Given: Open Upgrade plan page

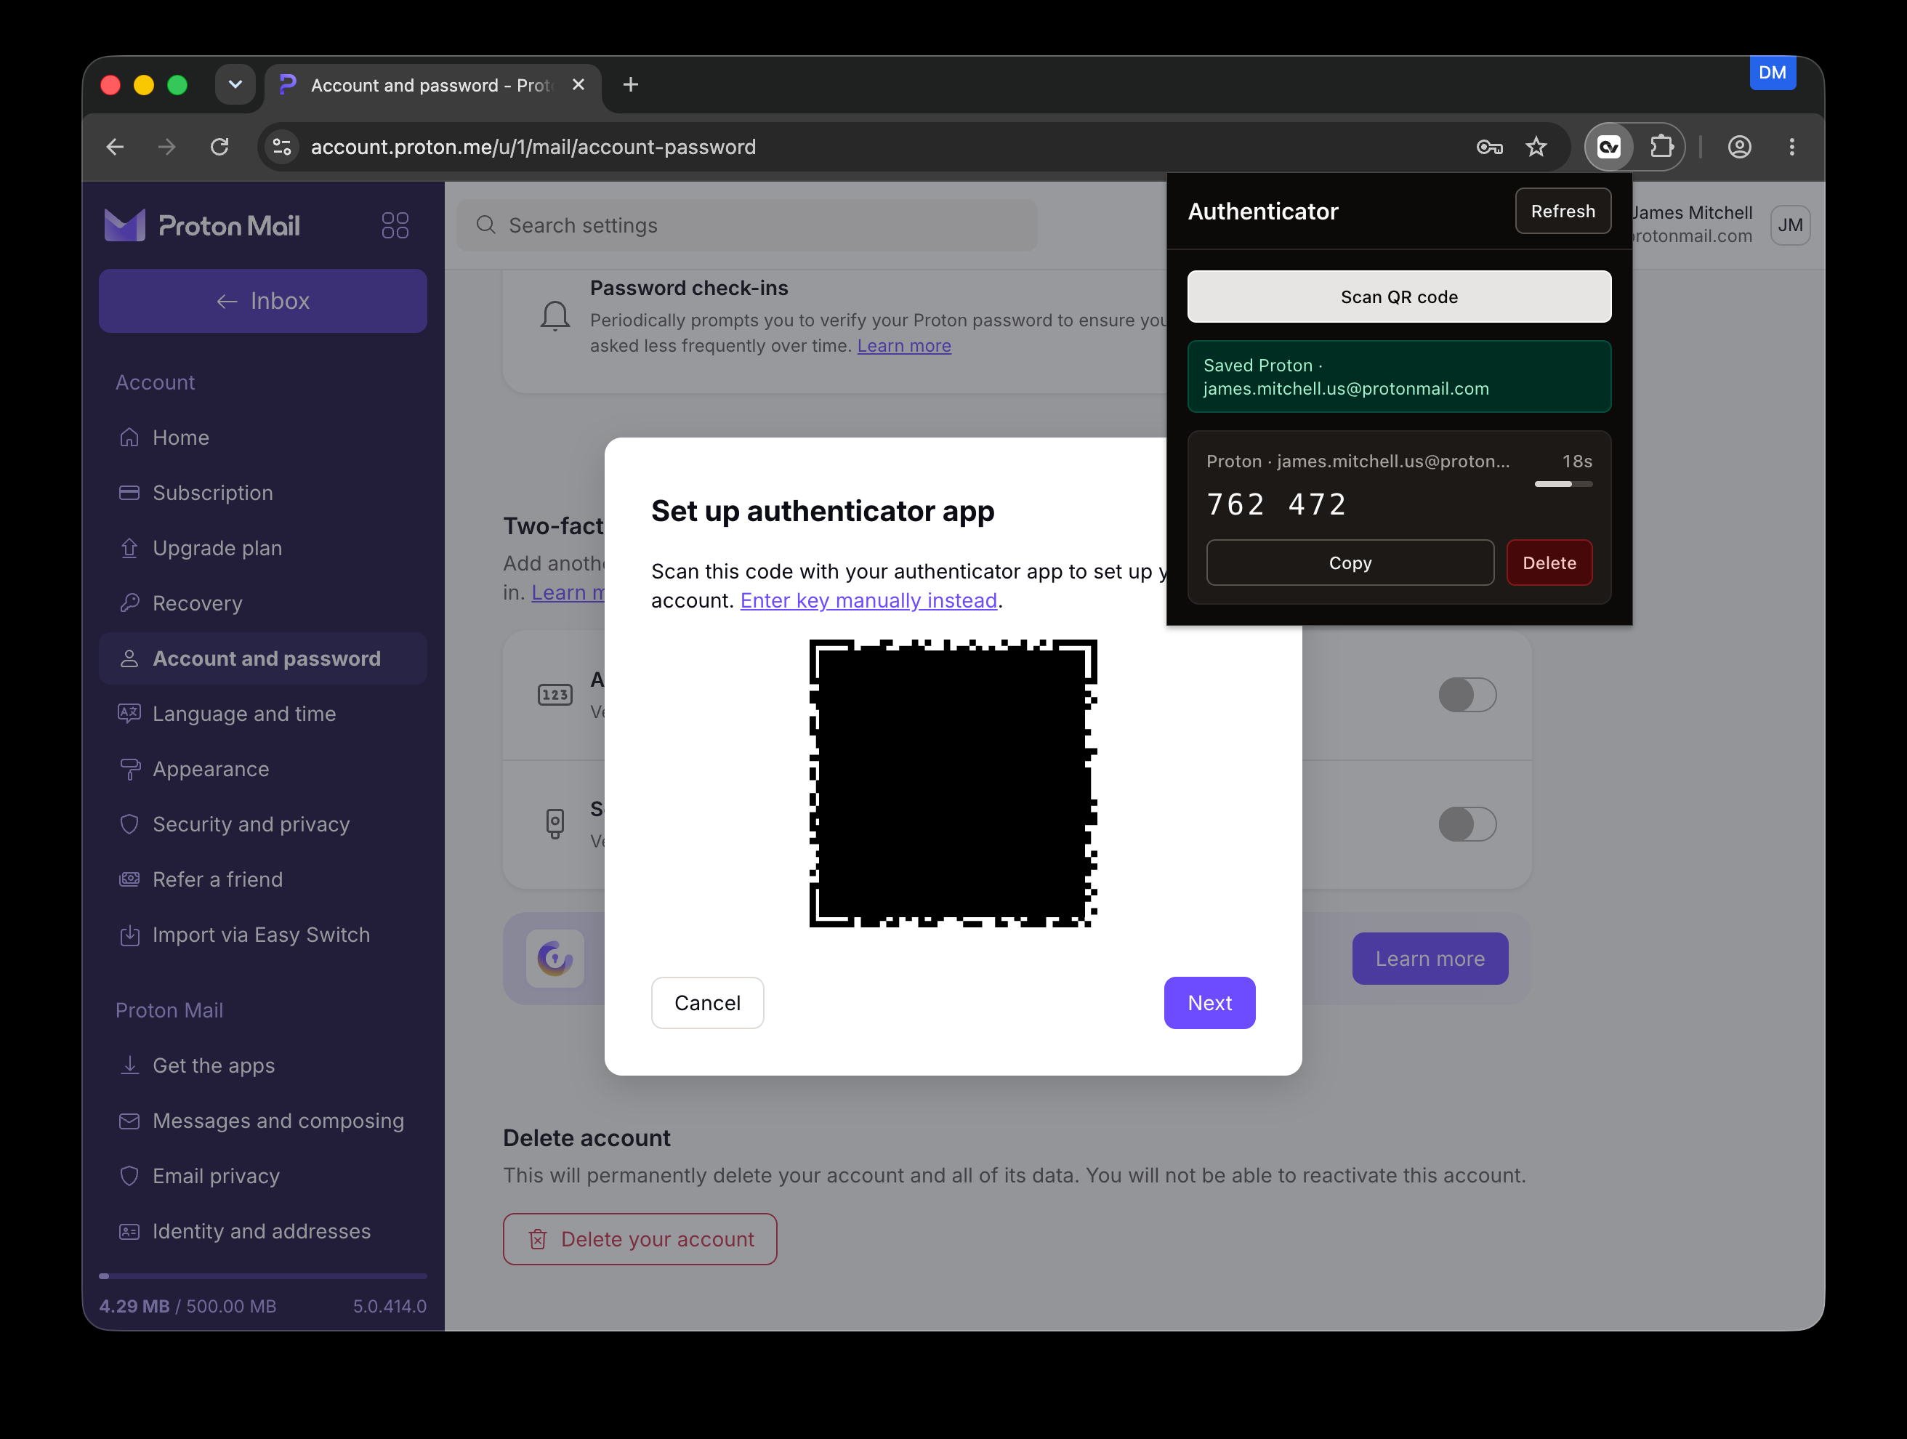Looking at the screenshot, I should pyautogui.click(x=263, y=549).
